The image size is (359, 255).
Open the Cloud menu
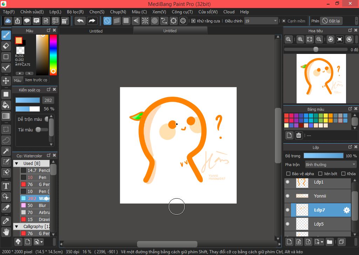coord(229,12)
